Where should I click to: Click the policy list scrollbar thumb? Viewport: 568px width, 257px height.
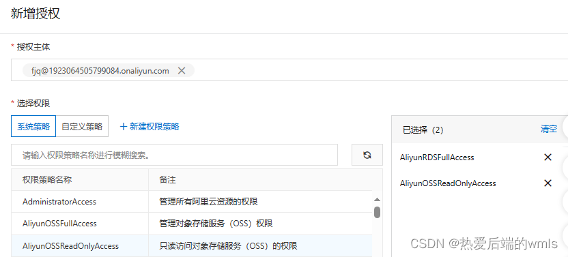[x=377, y=212]
